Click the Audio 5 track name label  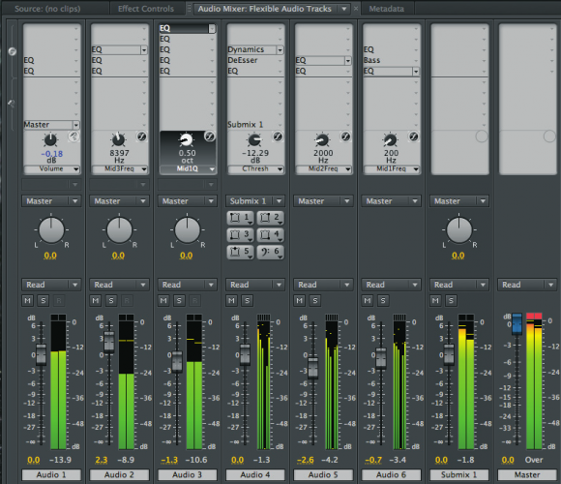click(x=323, y=474)
